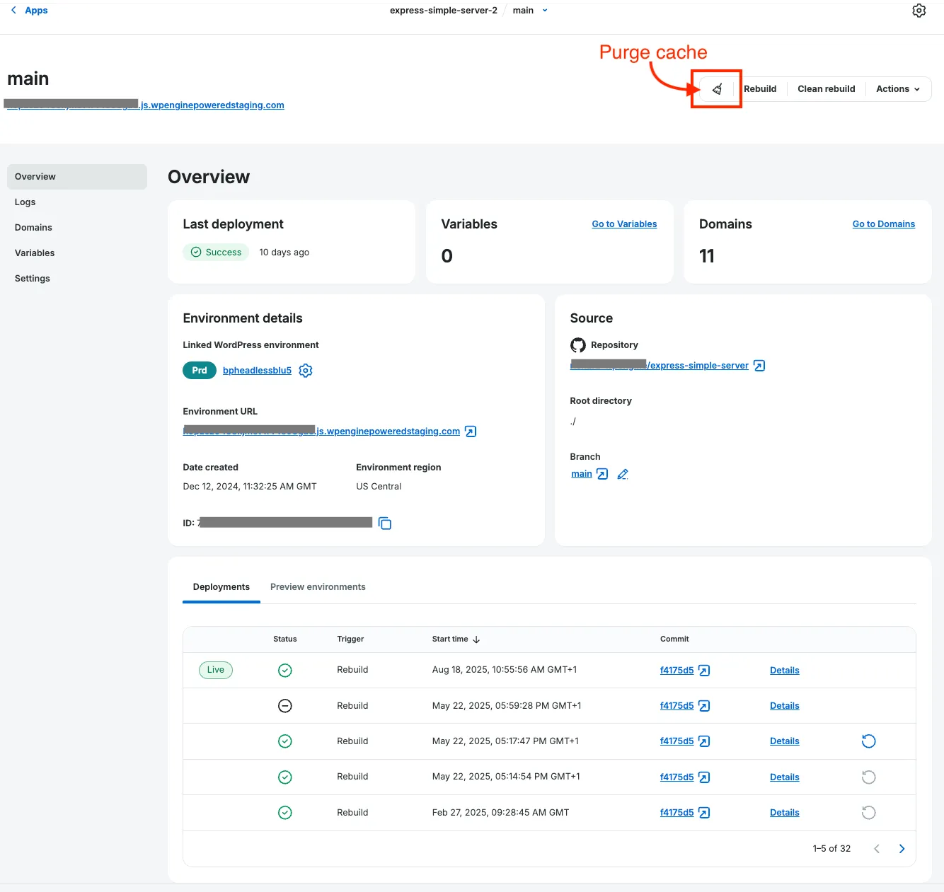Viewport: 944px width, 892px height.
Task: Open the repository external link icon
Action: (759, 365)
